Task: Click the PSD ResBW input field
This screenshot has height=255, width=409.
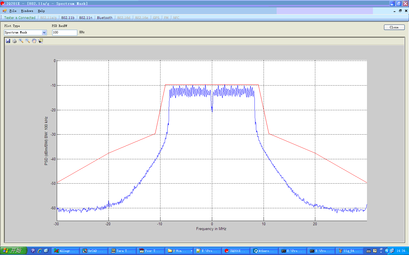Action: click(64, 33)
